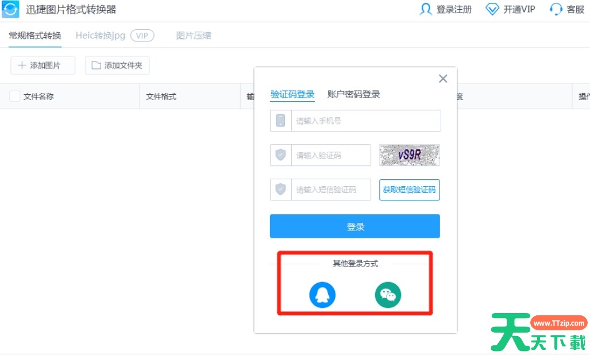Screen dimensions: 590x355
Task: Toggle the select-all checkbox beside 文件名称
Action: [14, 97]
